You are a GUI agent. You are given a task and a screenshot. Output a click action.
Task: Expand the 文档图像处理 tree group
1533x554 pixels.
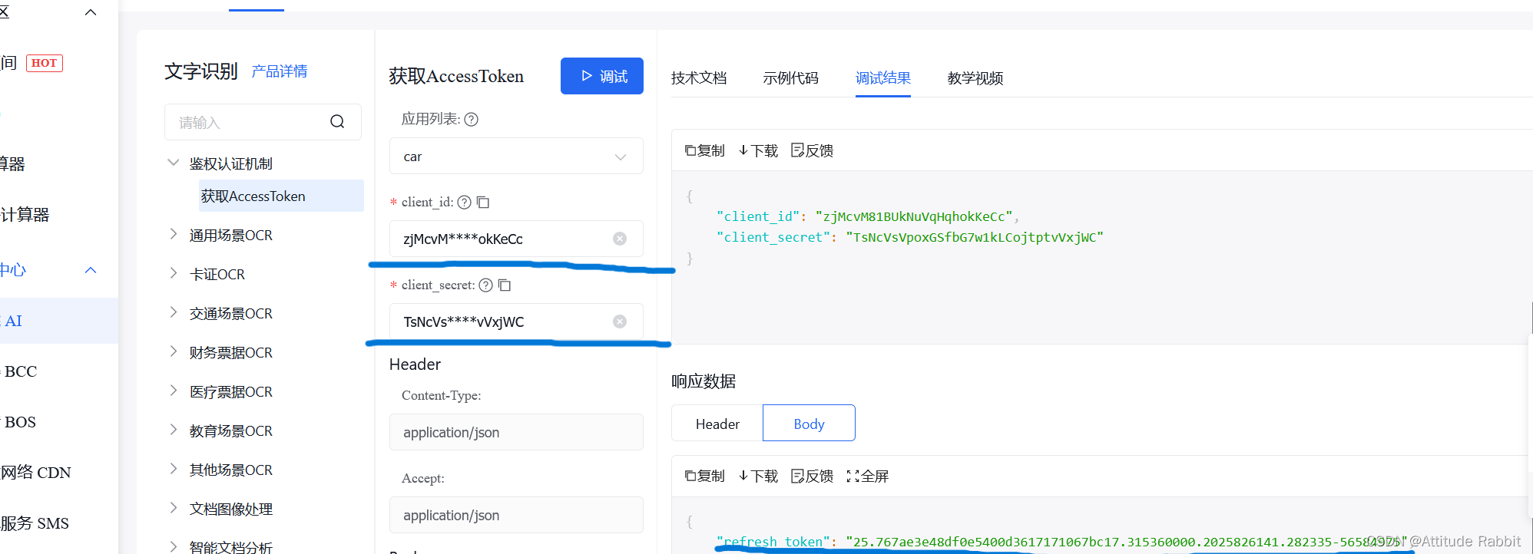[x=174, y=508]
